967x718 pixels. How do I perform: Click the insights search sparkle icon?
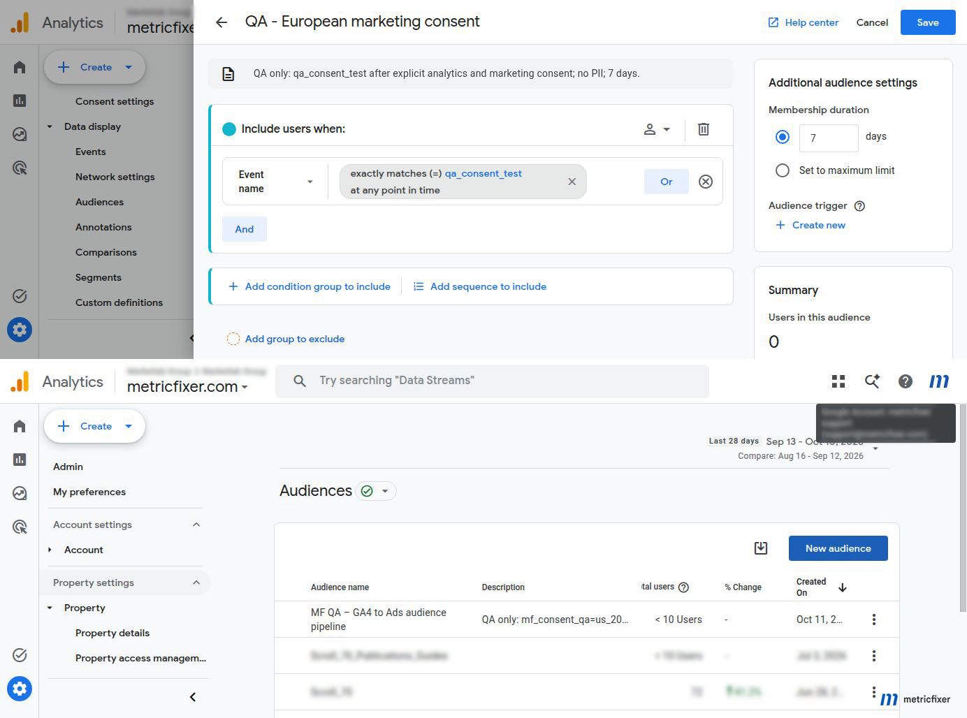coord(872,381)
